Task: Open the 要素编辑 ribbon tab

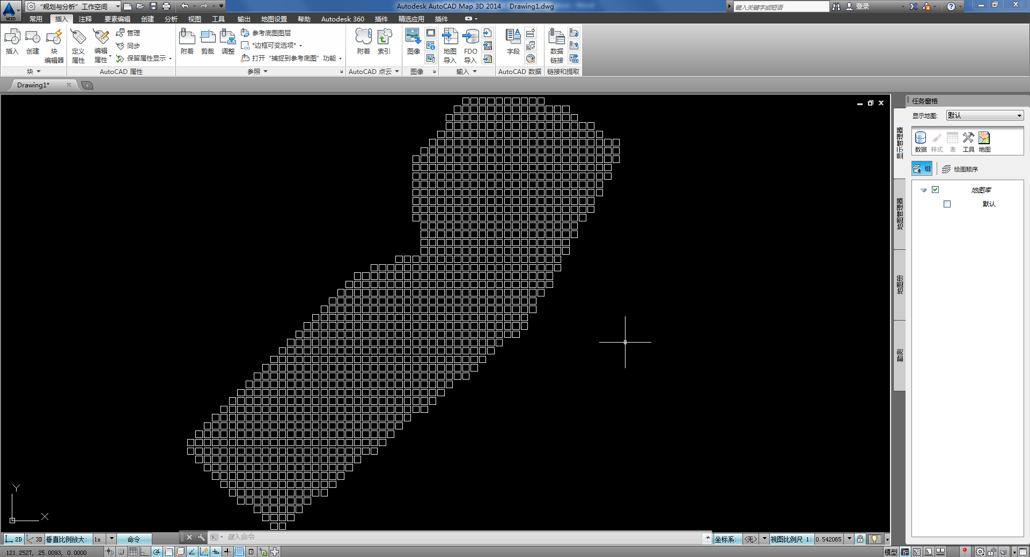Action: (117, 19)
